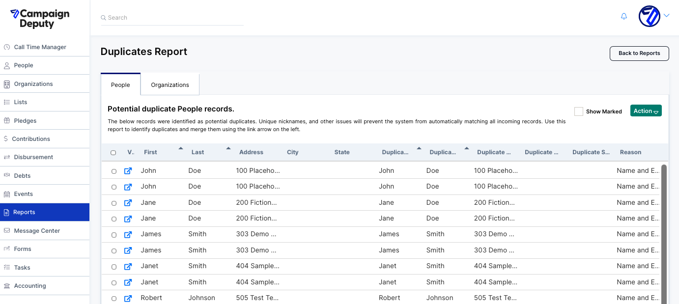This screenshot has width=679, height=304.
Task: Click the "Johnson" last name cell
Action: [201, 298]
